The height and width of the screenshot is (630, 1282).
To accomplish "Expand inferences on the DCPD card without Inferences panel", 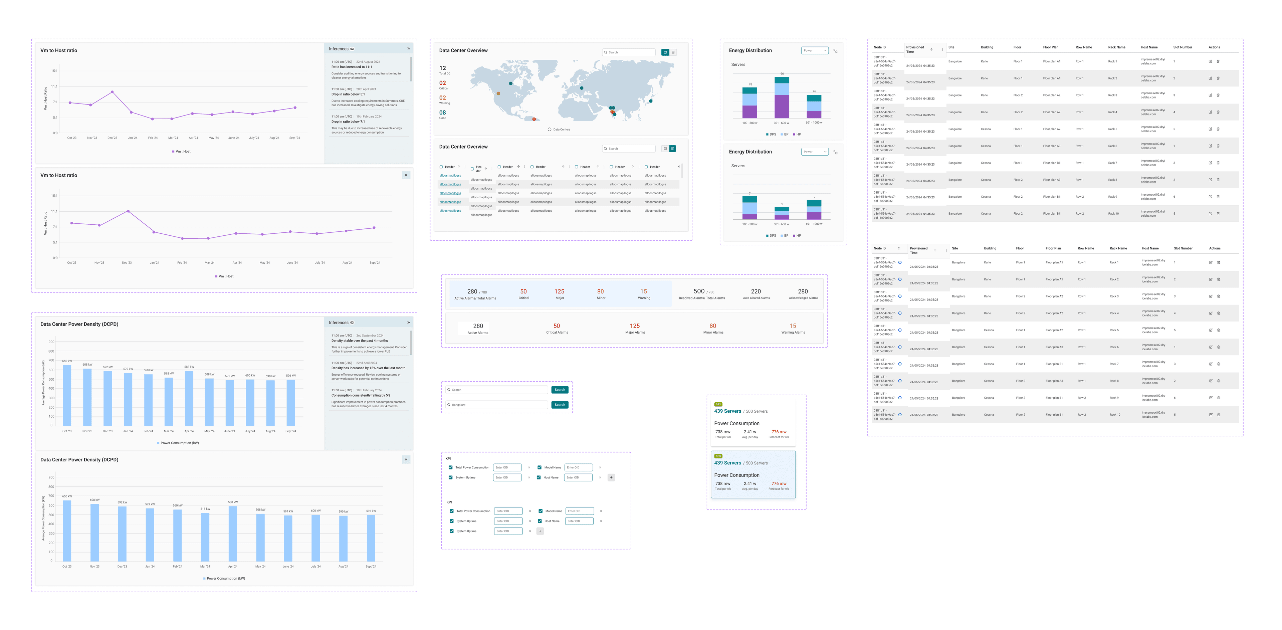I will click(406, 459).
